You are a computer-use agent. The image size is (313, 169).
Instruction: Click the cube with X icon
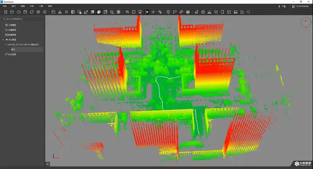(x=112, y=12)
